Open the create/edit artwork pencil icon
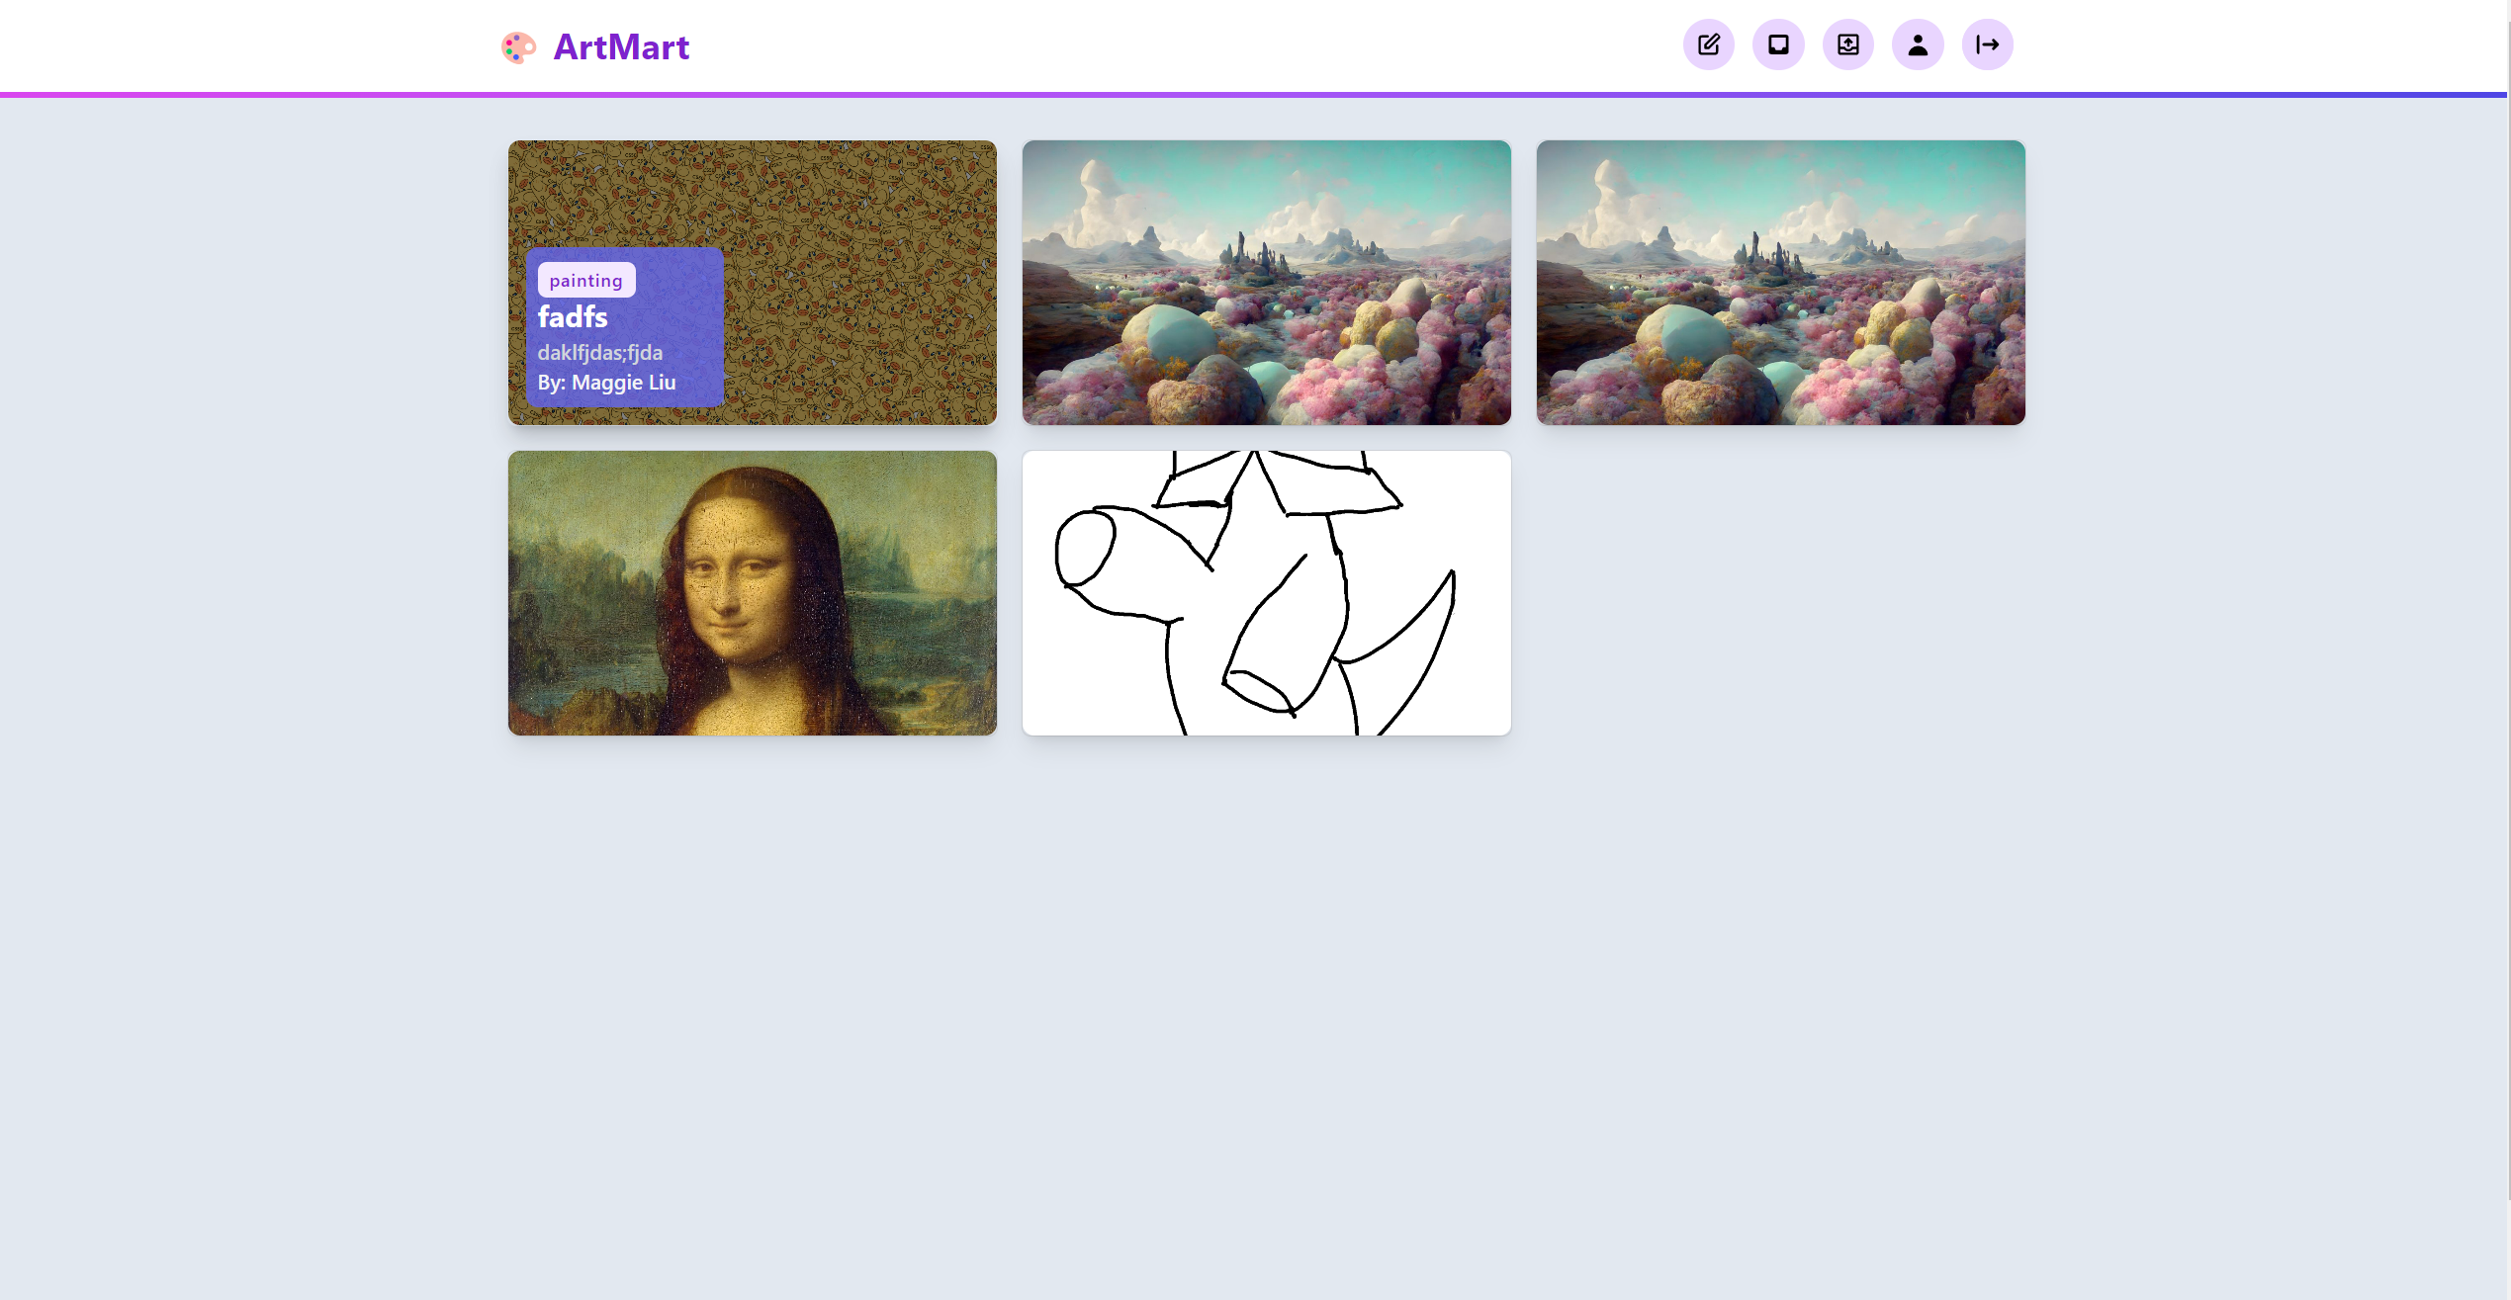This screenshot has width=2511, height=1300. 1708,44
